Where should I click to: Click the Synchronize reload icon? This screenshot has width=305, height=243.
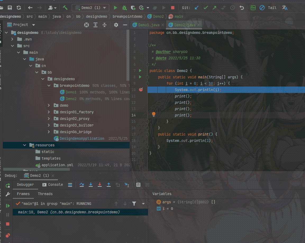pyautogui.click(x=19, y=8)
